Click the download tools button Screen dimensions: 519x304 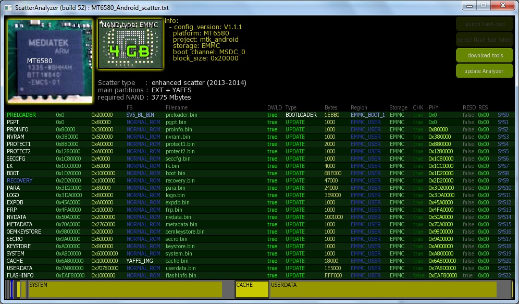[x=485, y=55]
